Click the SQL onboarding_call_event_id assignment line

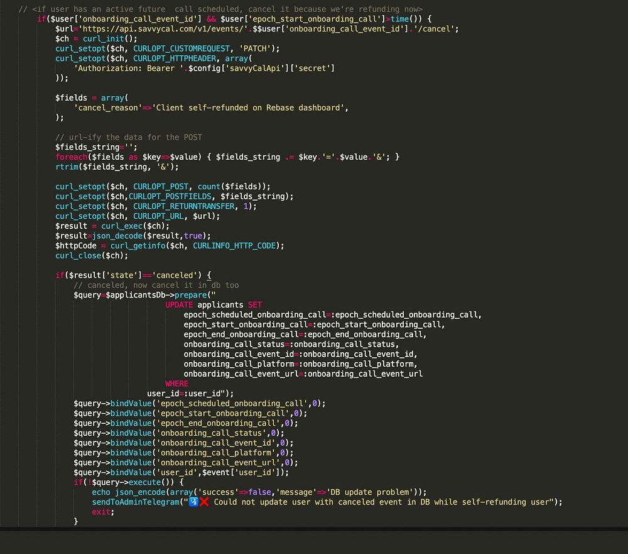point(300,354)
